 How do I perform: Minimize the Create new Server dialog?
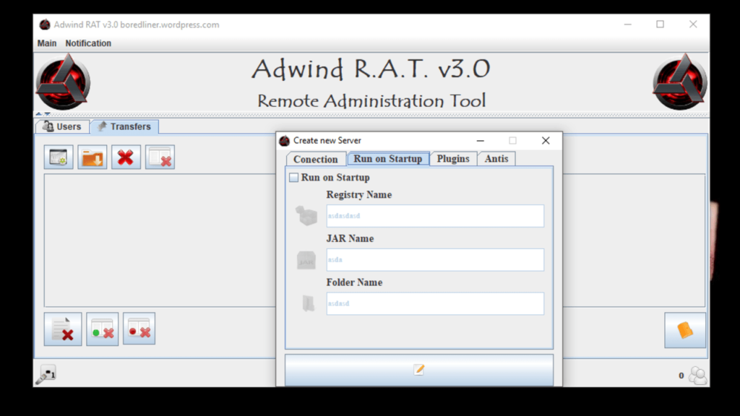[x=481, y=141]
